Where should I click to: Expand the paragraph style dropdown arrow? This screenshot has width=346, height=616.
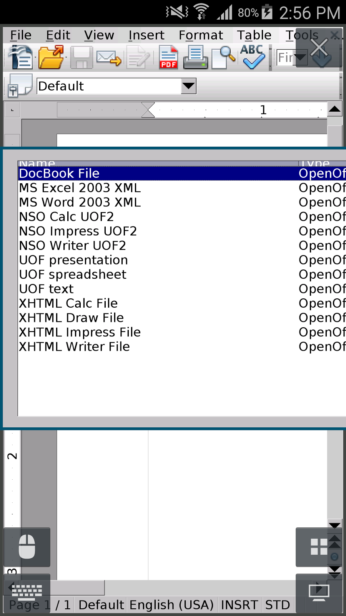(x=189, y=86)
